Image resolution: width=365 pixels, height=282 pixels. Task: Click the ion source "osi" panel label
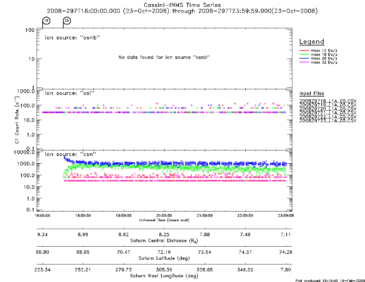[70, 93]
